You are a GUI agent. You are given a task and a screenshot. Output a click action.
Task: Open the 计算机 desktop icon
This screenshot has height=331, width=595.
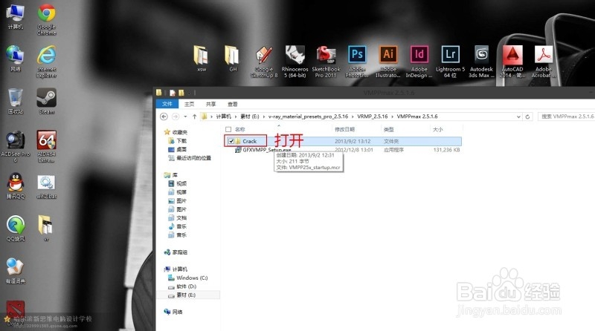coord(15,17)
